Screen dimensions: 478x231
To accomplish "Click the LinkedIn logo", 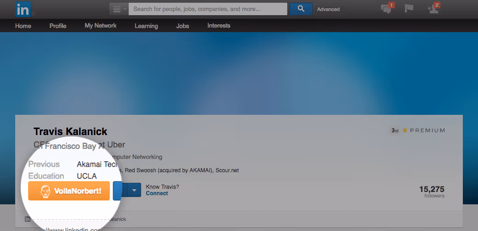I will (23, 9).
